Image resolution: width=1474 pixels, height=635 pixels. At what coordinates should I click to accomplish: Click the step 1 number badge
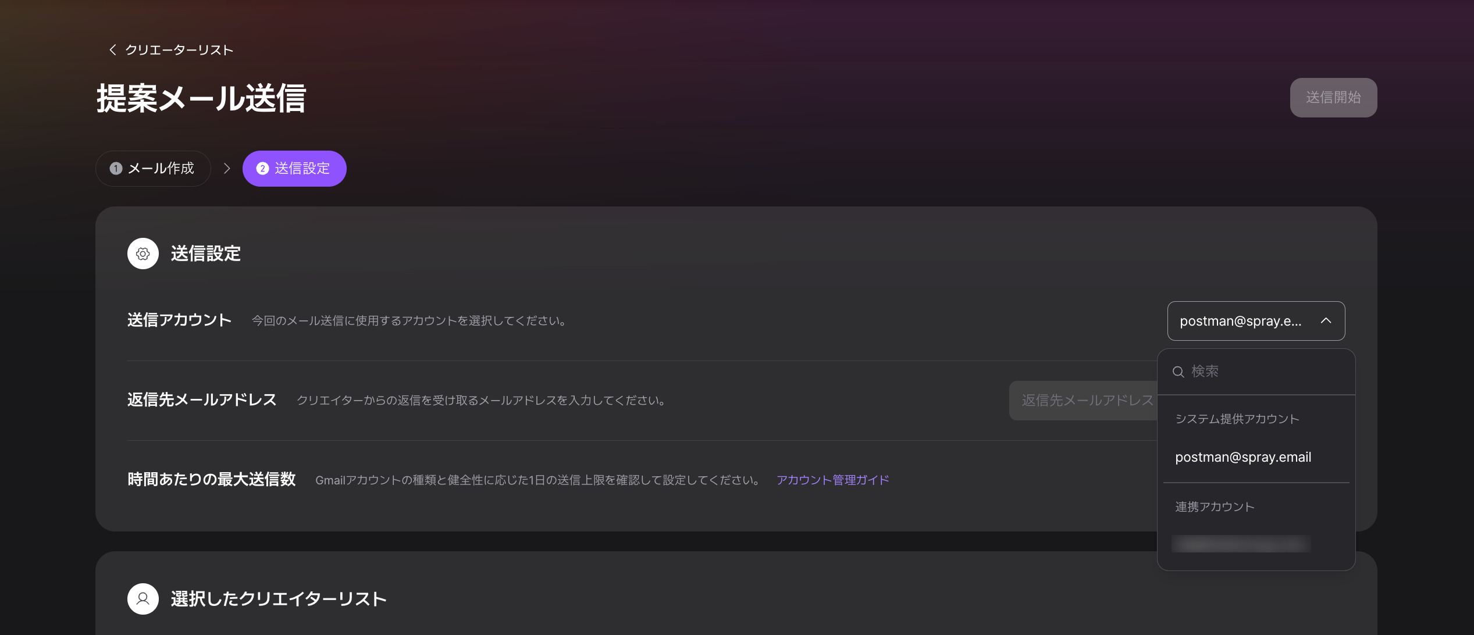pyautogui.click(x=116, y=169)
